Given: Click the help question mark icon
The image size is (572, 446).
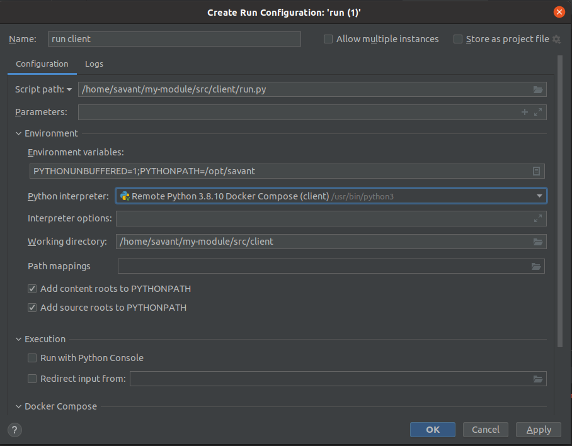Looking at the screenshot, I should pyautogui.click(x=15, y=430).
